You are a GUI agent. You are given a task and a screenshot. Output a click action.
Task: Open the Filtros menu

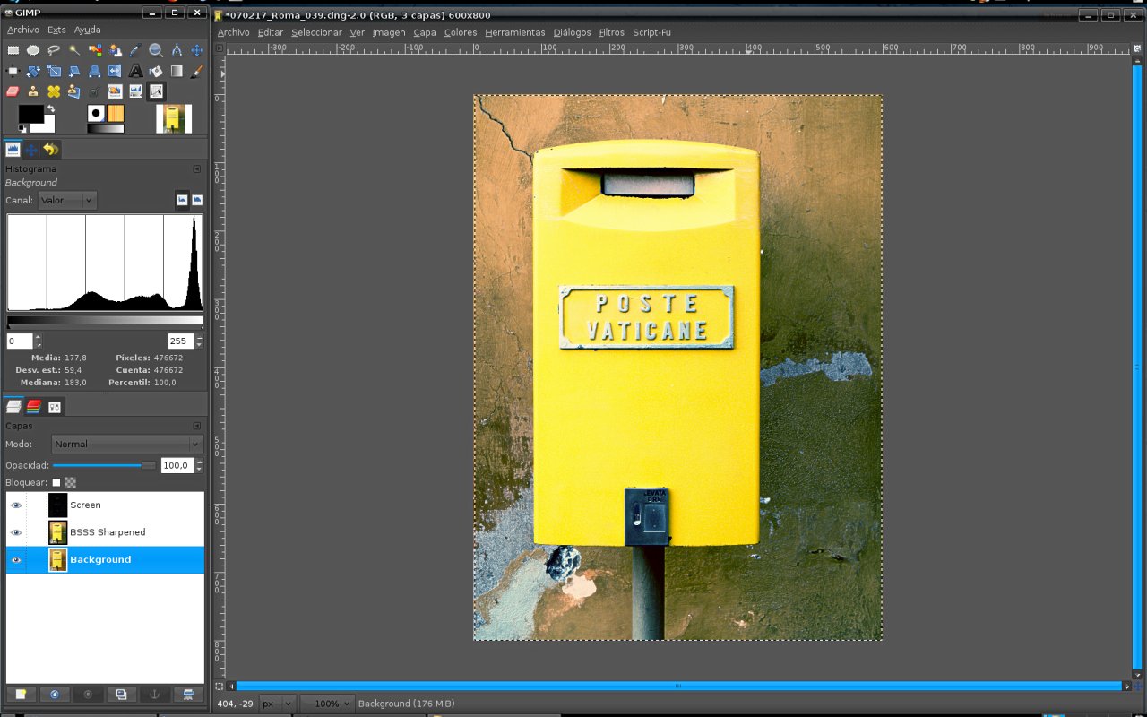point(611,32)
